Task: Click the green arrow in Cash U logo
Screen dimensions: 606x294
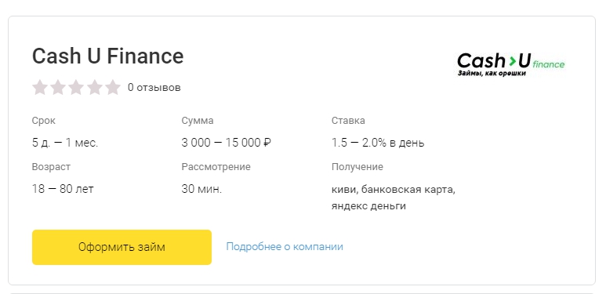Action: pyautogui.click(x=512, y=60)
